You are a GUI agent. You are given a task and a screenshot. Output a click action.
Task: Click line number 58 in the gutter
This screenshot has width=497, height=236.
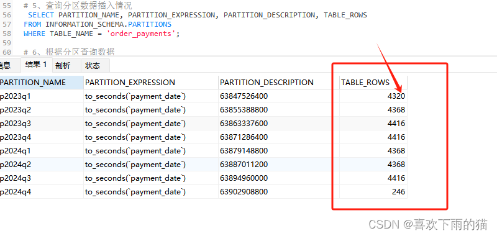6,34
